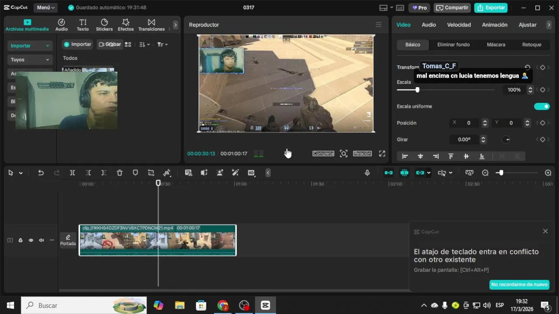559x314 pixels.
Task: Open the media filter dropdown
Action: pyautogui.click(x=162, y=44)
